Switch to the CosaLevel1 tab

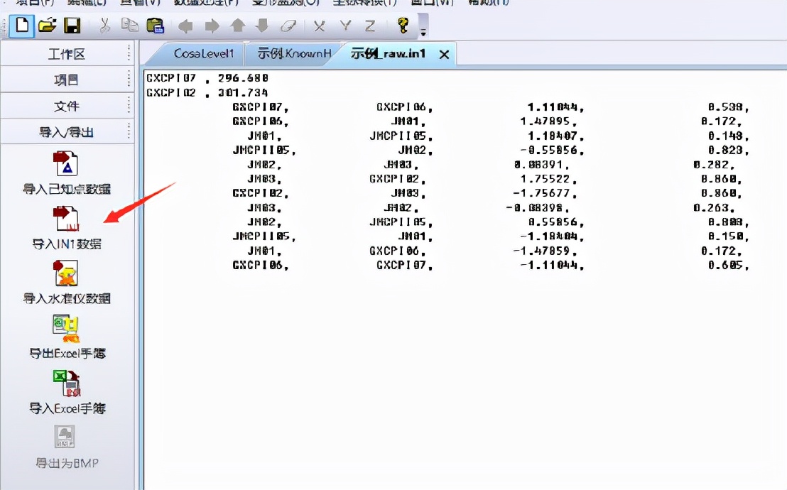pos(203,54)
